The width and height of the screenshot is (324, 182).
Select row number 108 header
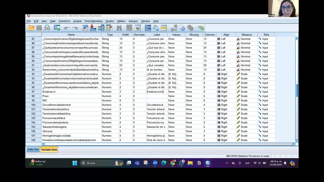[33, 140]
